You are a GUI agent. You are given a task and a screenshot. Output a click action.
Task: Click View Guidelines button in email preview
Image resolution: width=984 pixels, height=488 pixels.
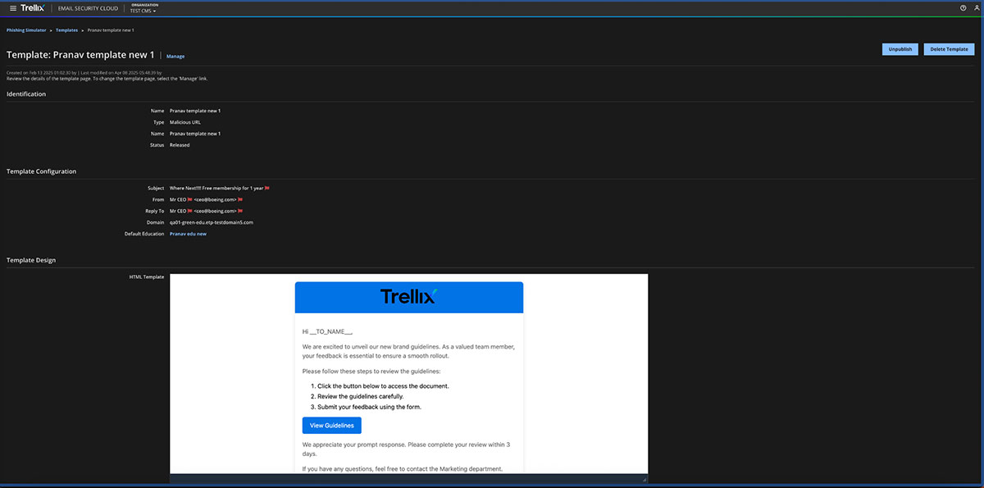click(x=331, y=425)
